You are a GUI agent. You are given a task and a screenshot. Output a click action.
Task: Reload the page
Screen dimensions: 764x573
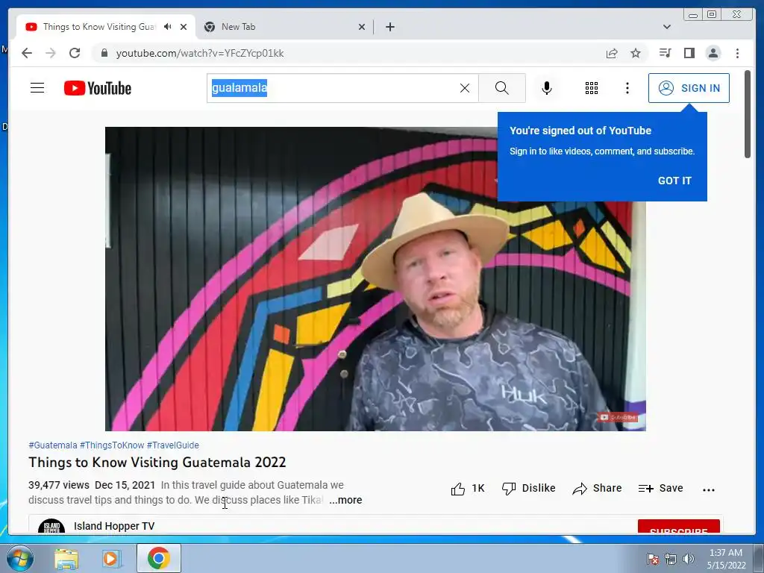pos(75,53)
